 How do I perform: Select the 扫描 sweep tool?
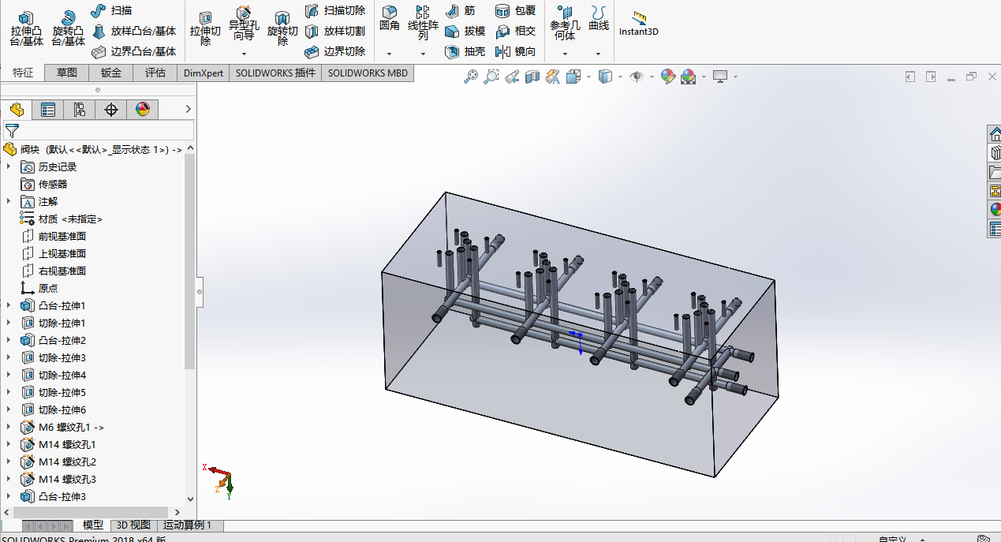111,10
